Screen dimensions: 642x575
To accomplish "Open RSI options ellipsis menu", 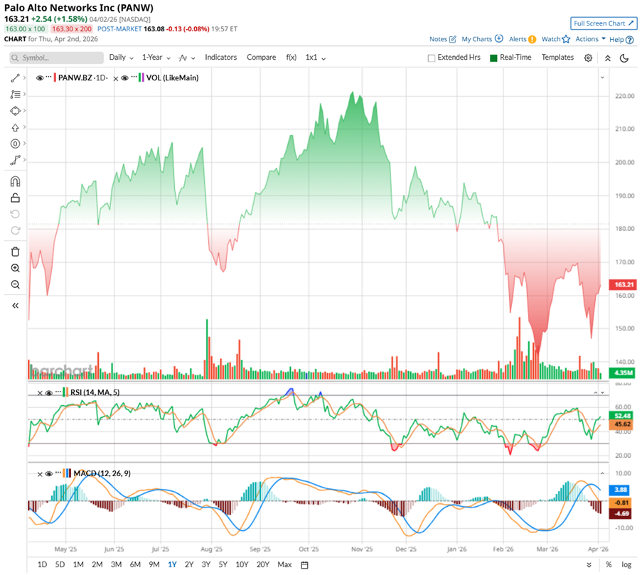I will coord(58,392).
